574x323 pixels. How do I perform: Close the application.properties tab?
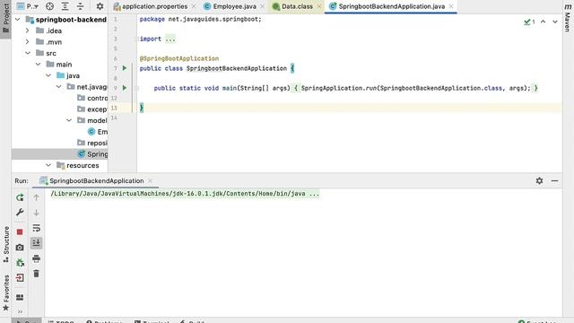pyautogui.click(x=194, y=6)
